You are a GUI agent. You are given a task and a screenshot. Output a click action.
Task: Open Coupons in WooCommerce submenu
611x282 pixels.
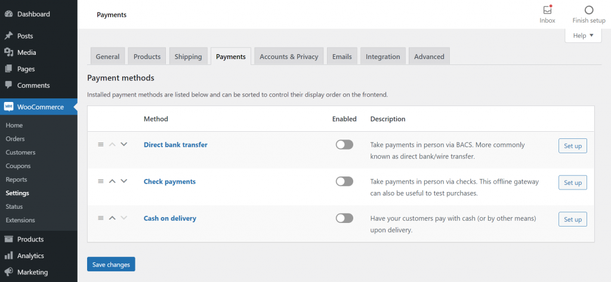pyautogui.click(x=18, y=166)
